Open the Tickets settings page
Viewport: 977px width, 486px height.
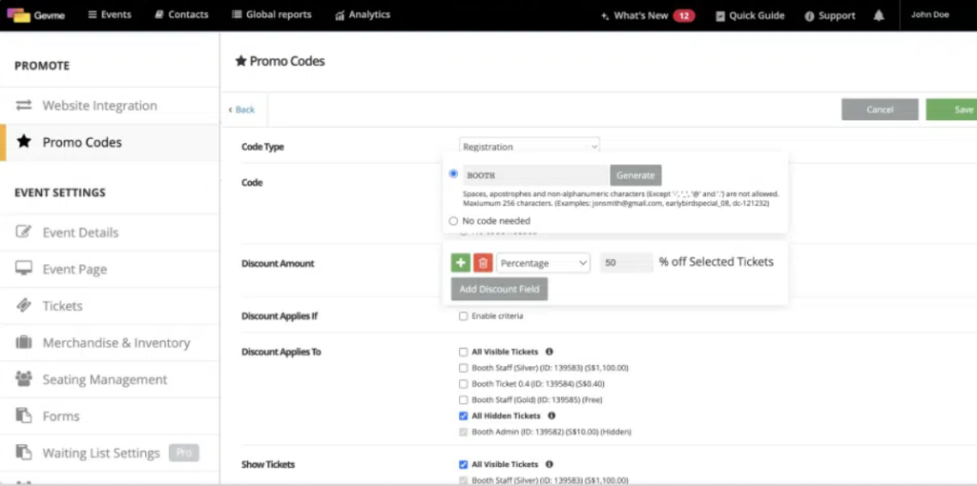110,306
